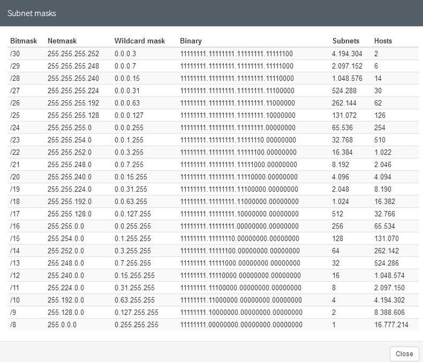
Task: Select subnets value 4.096
Action: pyautogui.click(x=340, y=177)
